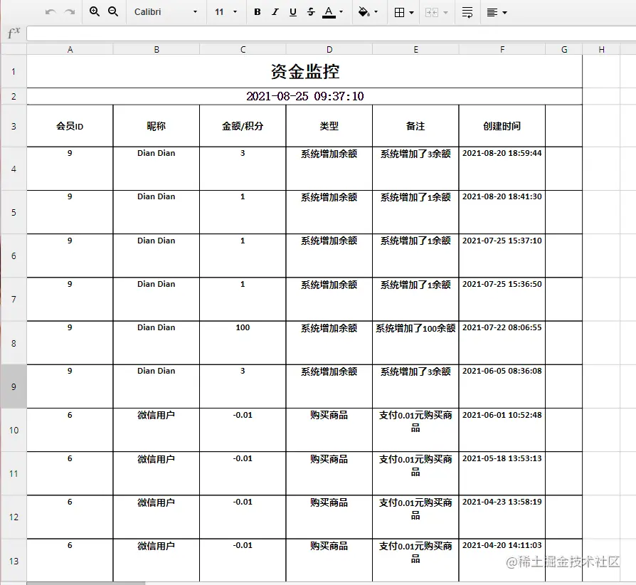
Task: Toggle text wrap icon
Action: 467,13
